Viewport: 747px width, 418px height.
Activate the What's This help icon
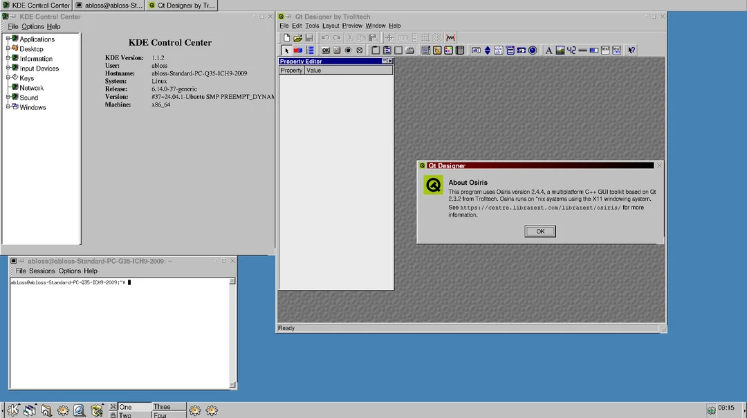tap(631, 50)
